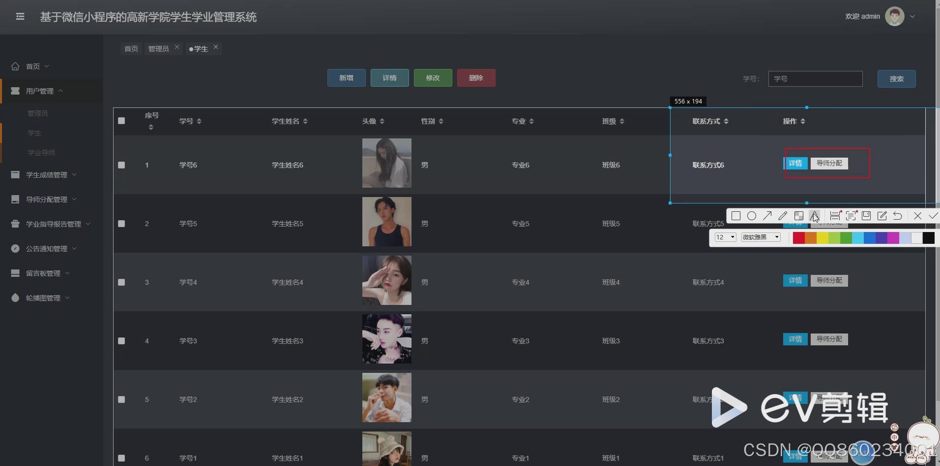Expand the 留言板管理 menu
Screen dimensions: 940x466
[67, 273]
